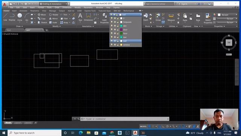This screenshot has width=241, height=136.
Task: Switch to Layout1 tab
Action: 18,123
